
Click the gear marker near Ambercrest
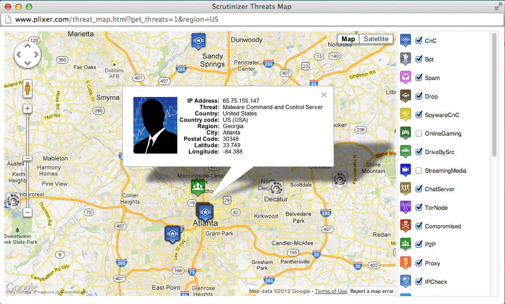click(x=13, y=201)
